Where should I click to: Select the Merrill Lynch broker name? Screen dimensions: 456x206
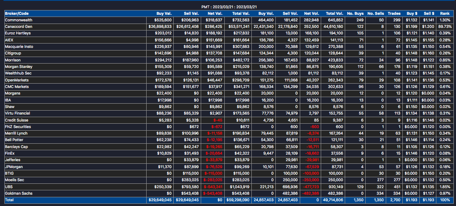coord(16,133)
